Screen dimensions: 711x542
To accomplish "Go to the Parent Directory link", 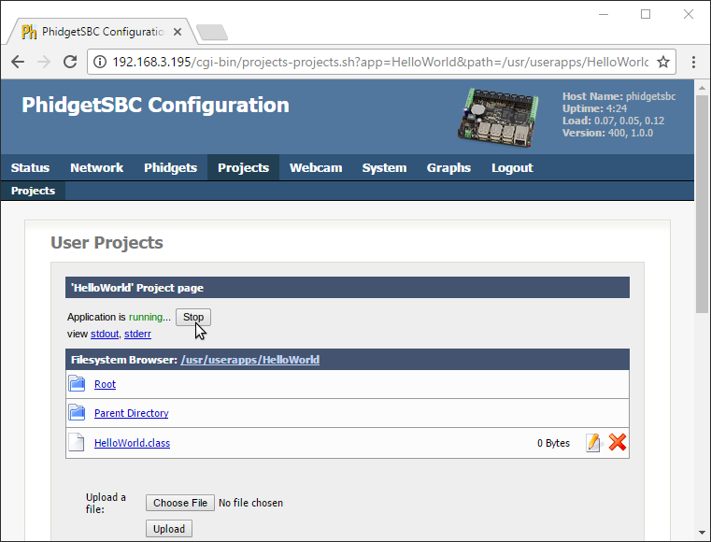I will click(x=131, y=413).
